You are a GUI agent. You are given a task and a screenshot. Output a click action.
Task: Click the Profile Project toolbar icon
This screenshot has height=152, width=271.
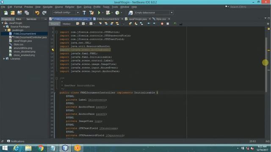pyautogui.click(x=117, y=13)
